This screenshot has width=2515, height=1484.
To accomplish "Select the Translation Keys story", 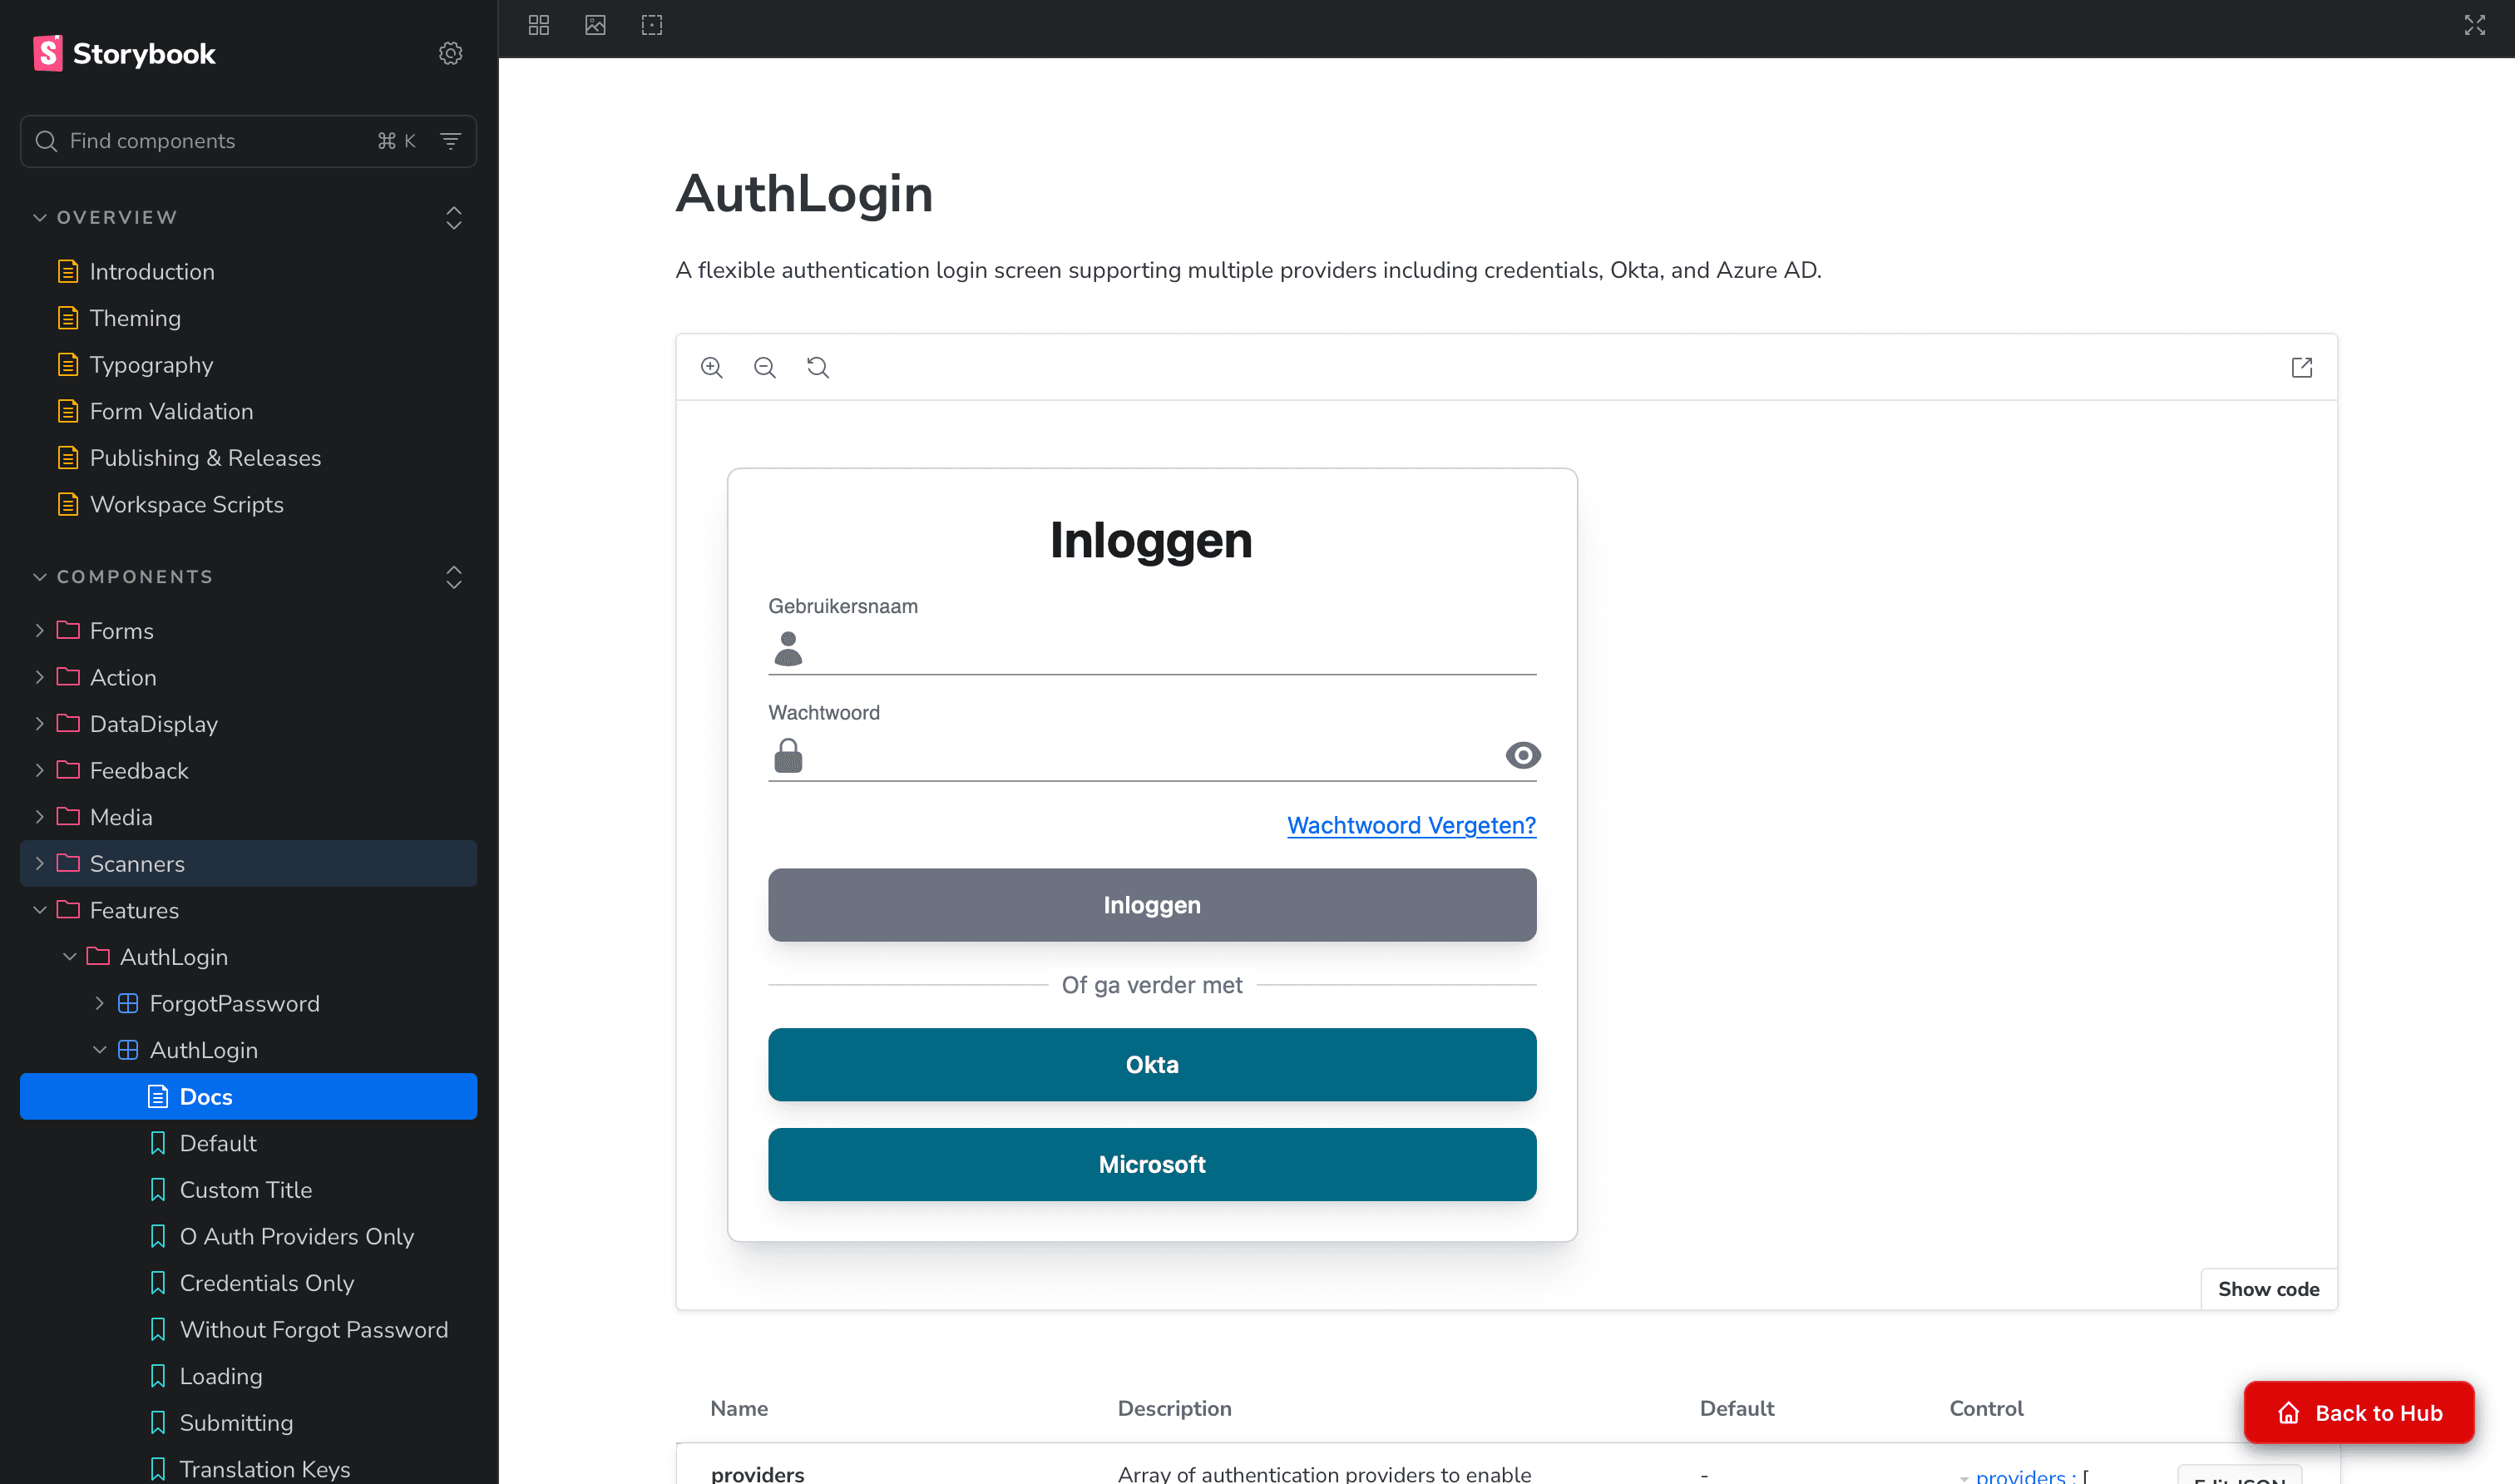I will pos(248,1468).
